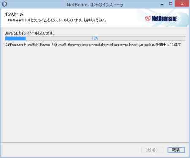Minimize the NetBeans installer window
Viewport: 190px width, 158px height.
[162, 4]
